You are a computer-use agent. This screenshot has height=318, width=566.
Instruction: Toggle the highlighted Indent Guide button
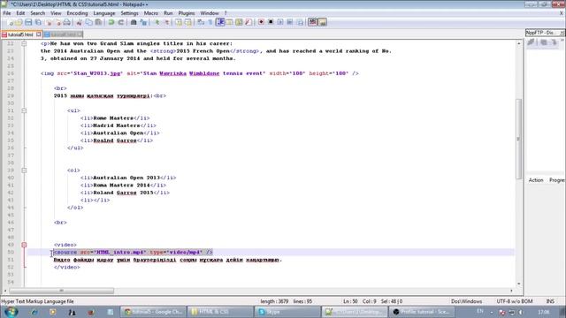(x=220, y=22)
